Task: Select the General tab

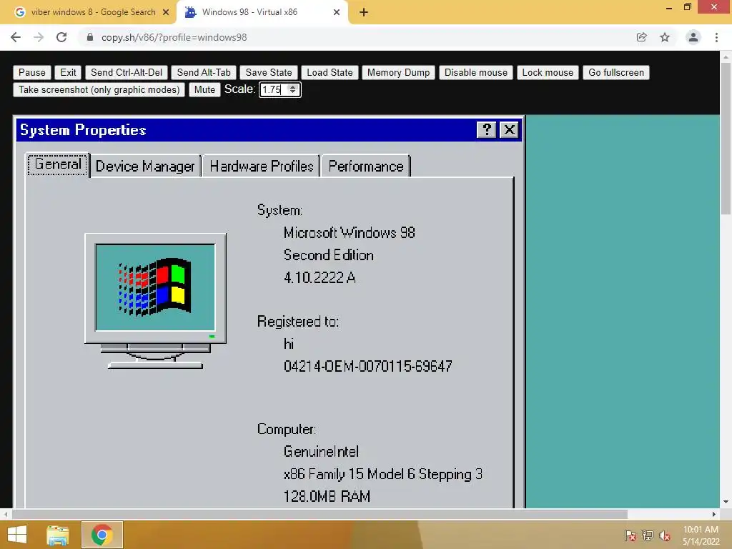Action: tap(57, 165)
